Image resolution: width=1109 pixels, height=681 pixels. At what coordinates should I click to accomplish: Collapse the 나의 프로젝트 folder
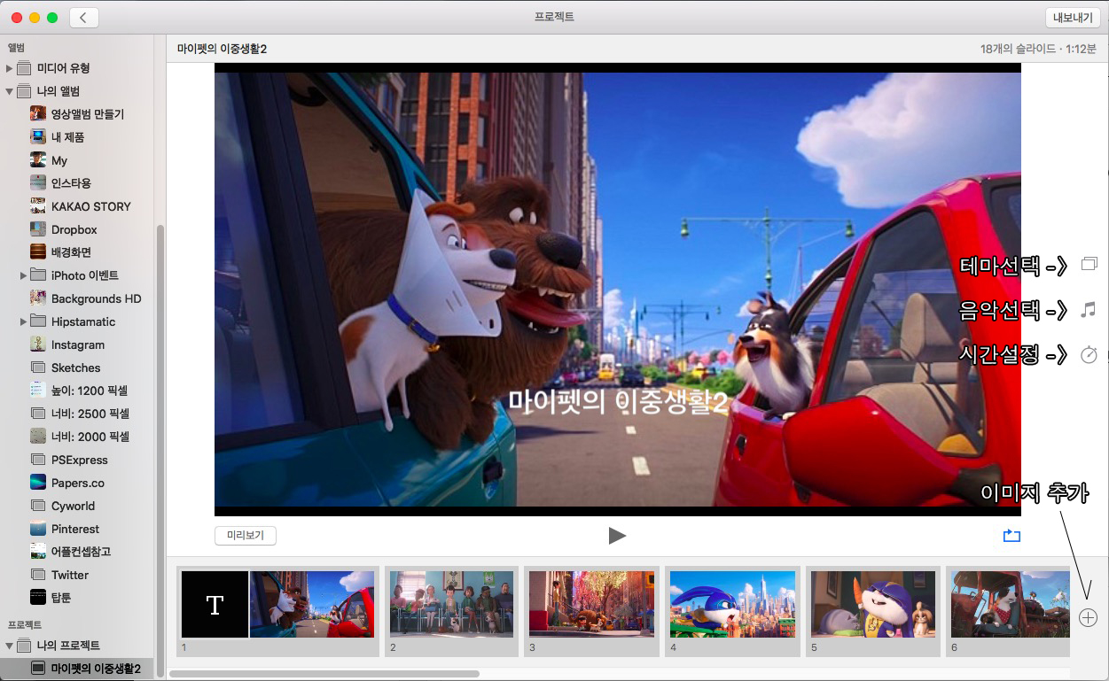10,646
